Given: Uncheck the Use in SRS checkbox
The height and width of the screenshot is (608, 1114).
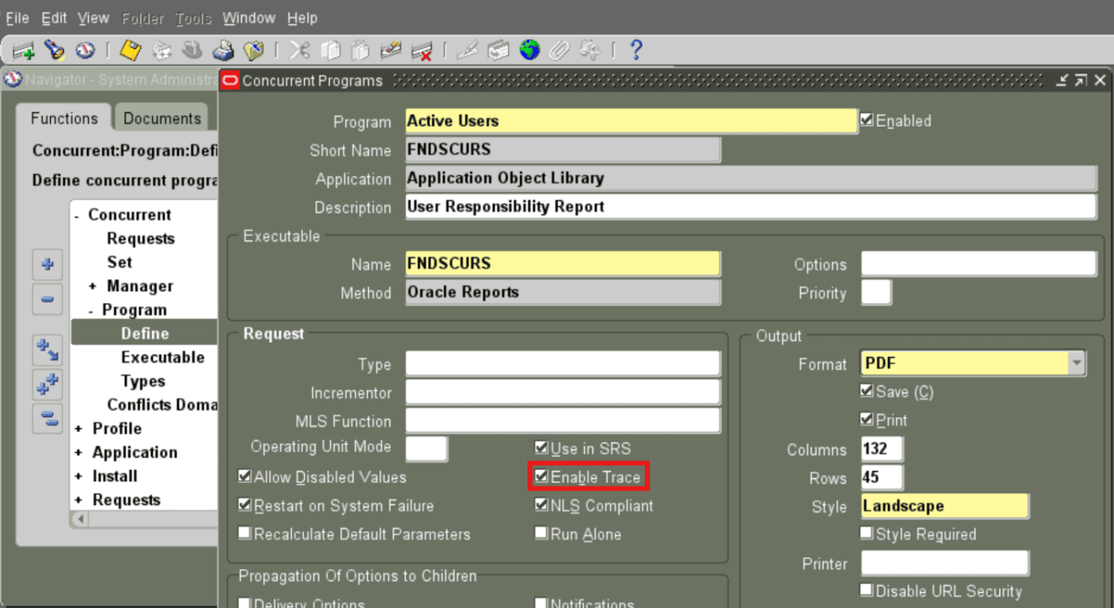Looking at the screenshot, I should pyautogui.click(x=541, y=448).
